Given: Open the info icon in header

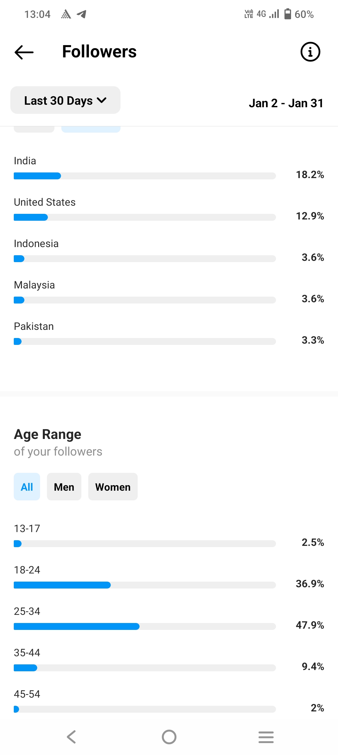Looking at the screenshot, I should point(310,52).
